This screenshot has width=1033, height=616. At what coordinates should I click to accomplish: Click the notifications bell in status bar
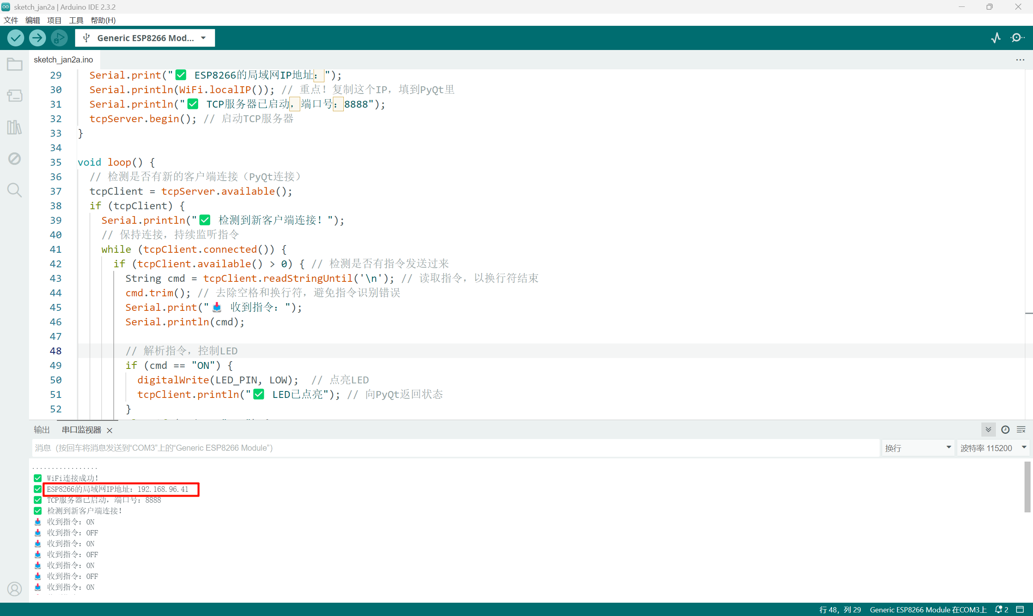(x=1000, y=610)
